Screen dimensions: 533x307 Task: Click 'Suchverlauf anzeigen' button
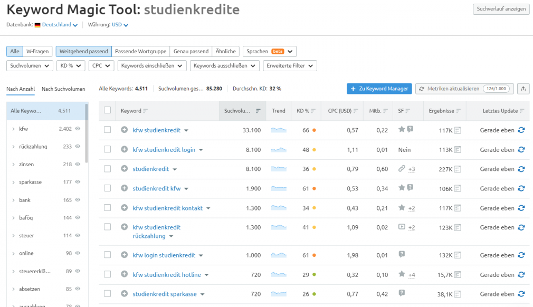(x=501, y=9)
